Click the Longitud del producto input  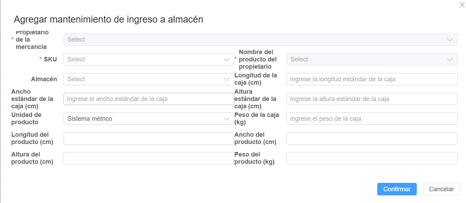pyautogui.click(x=149, y=138)
